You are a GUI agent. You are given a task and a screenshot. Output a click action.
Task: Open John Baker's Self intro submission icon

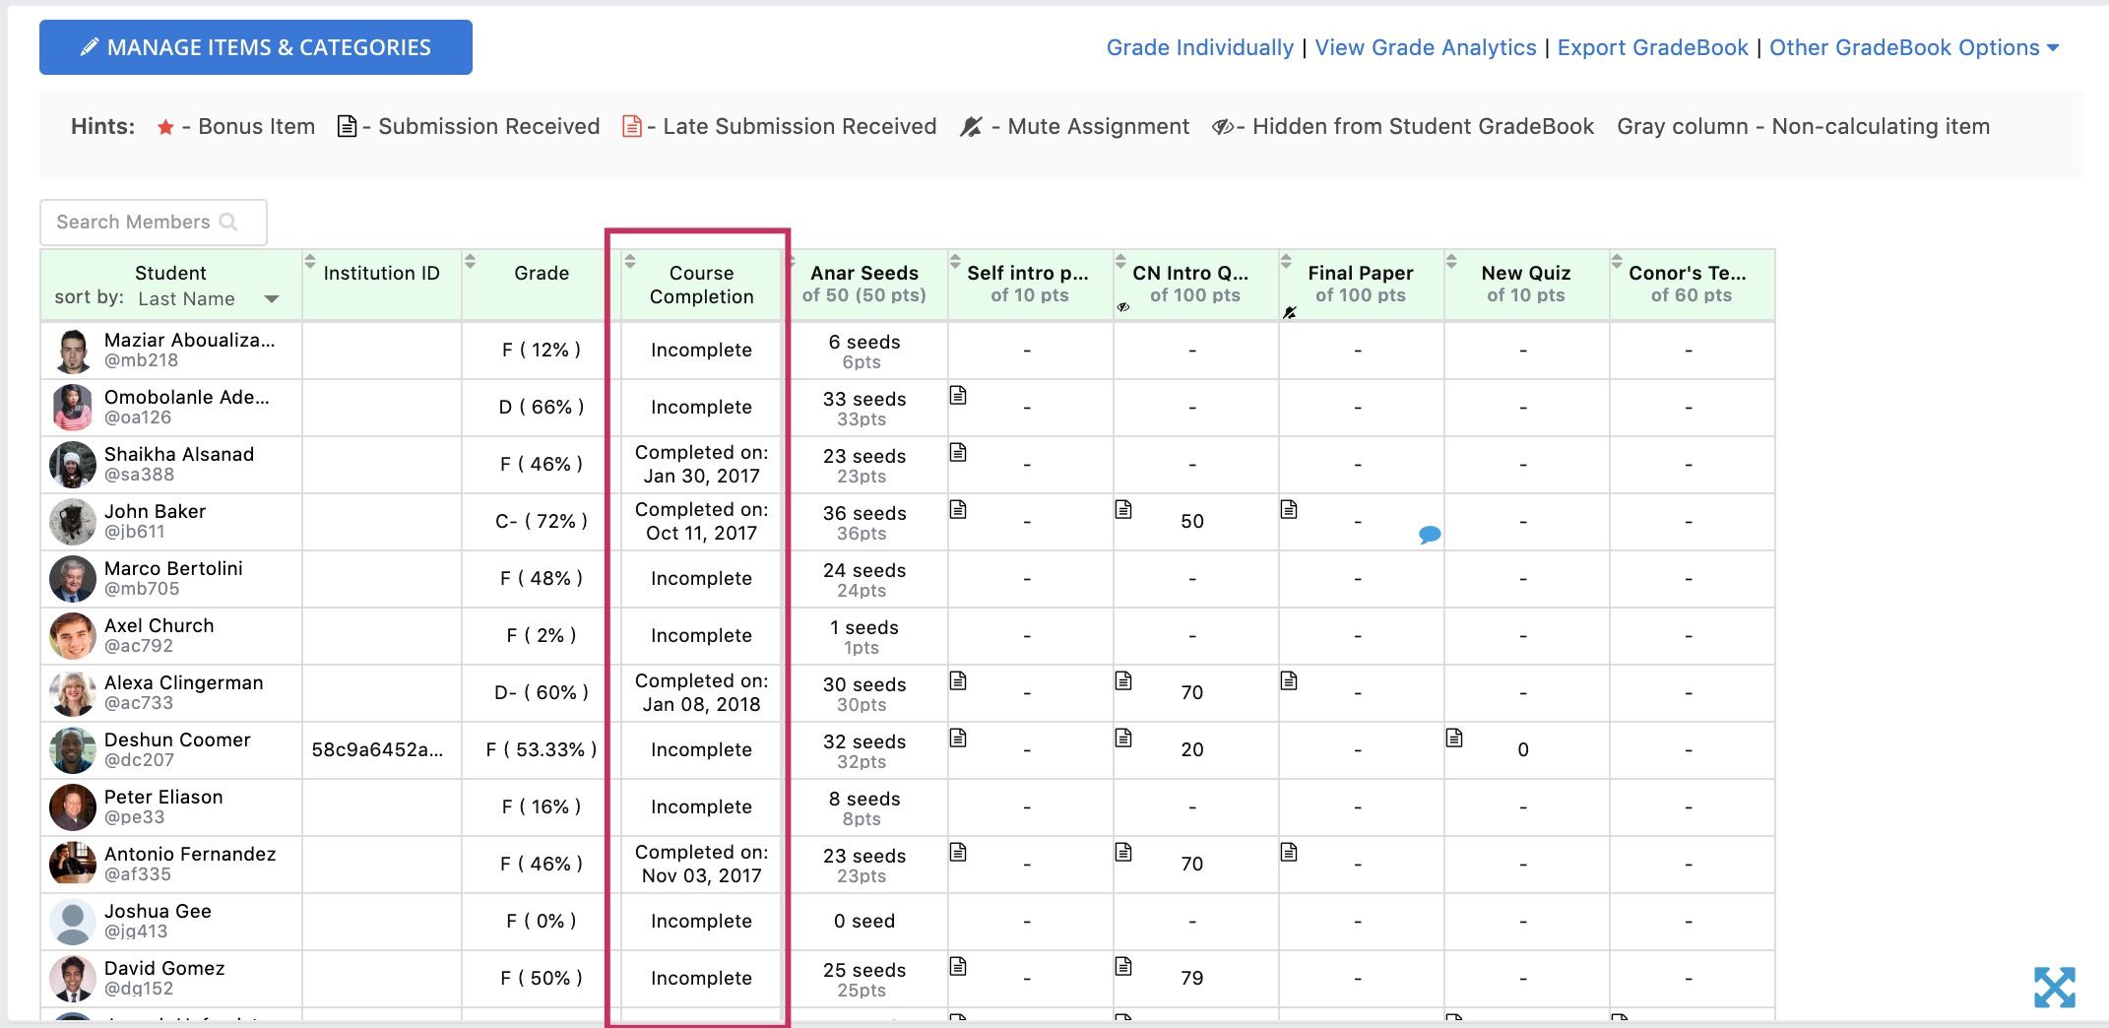[958, 509]
